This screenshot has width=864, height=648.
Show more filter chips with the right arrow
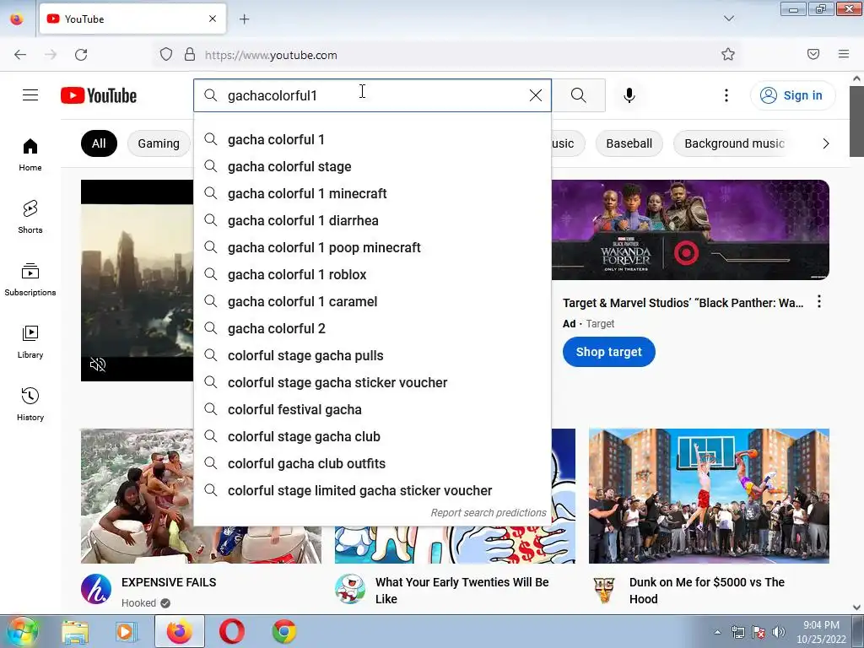click(825, 143)
